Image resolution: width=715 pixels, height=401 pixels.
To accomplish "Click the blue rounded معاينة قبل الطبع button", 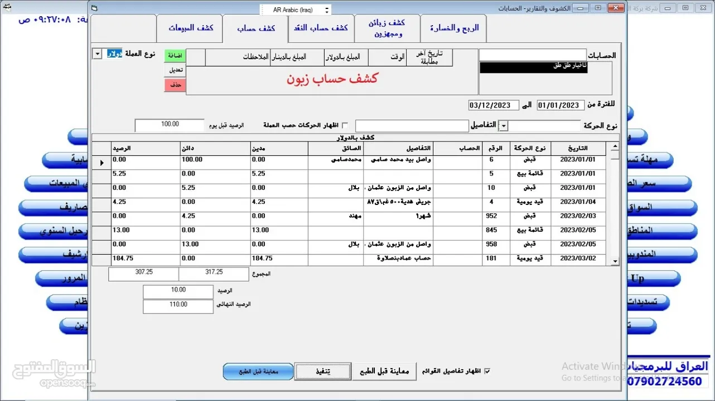I will 258,371.
